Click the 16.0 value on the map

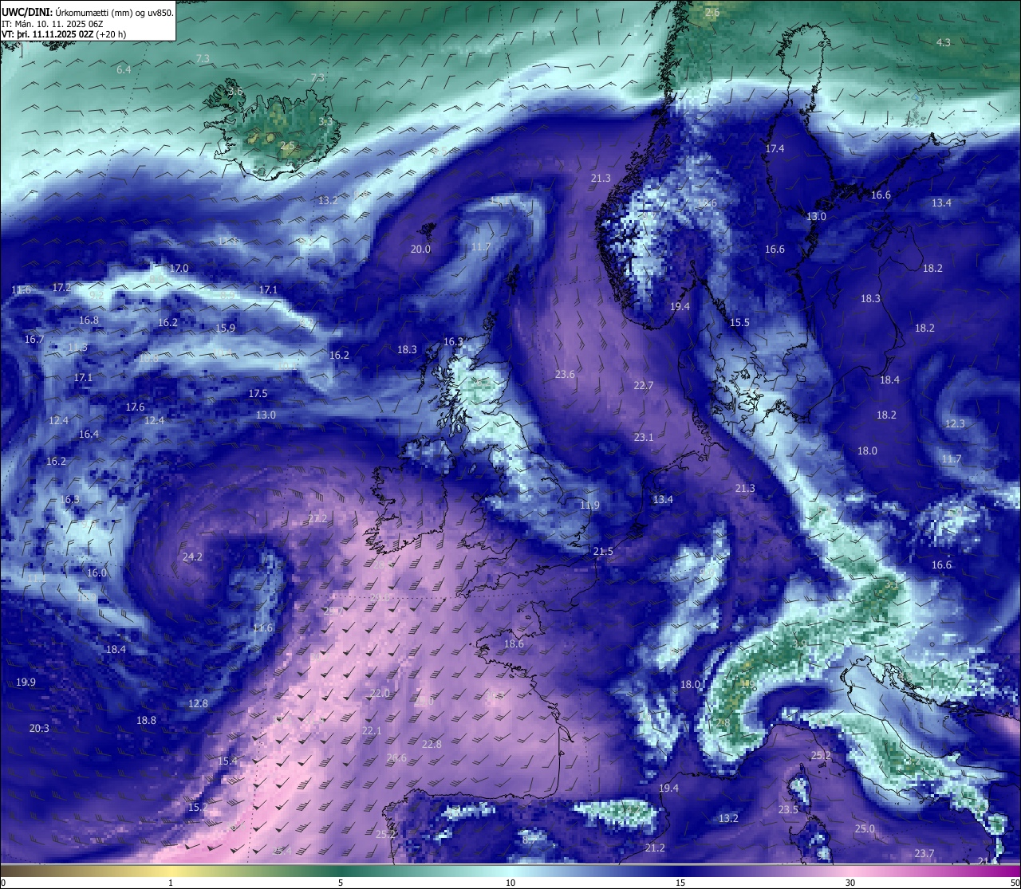(x=97, y=573)
